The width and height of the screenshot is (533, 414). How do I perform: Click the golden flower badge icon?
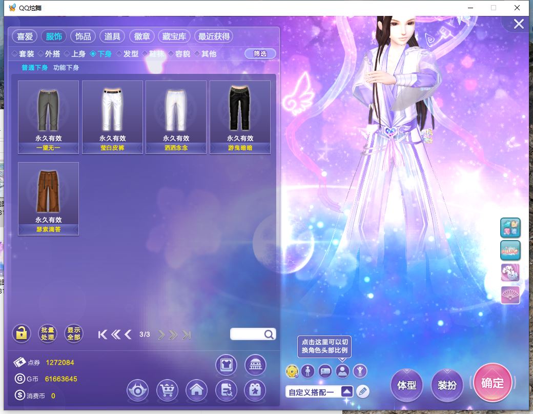point(292,371)
